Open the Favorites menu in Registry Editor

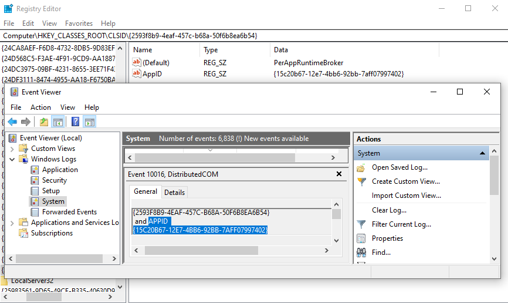point(79,23)
